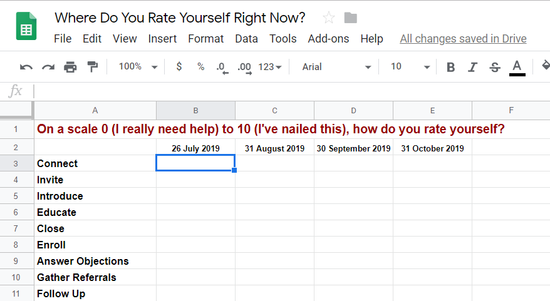This screenshot has width=550, height=301.
Task: Increase decimal places in toolbar
Action: tap(244, 67)
